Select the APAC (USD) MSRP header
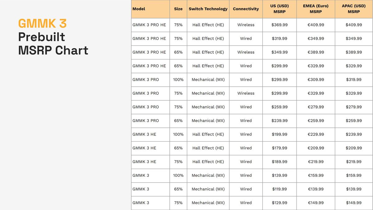Image resolution: width=373 pixels, height=210 pixels. (x=353, y=9)
